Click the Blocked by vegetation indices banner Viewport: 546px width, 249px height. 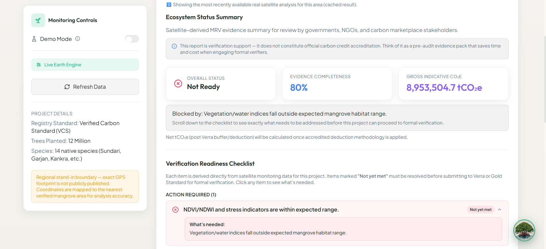click(337, 118)
